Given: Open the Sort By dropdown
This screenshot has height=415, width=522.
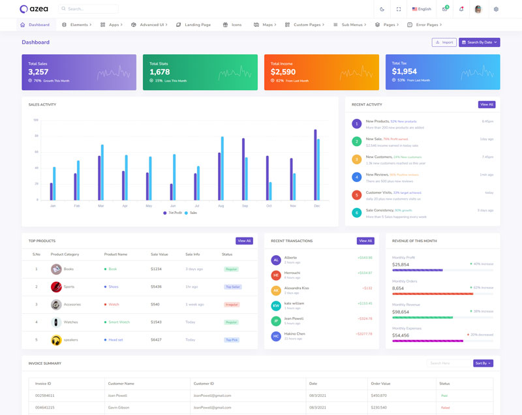Looking at the screenshot, I should coord(483,363).
